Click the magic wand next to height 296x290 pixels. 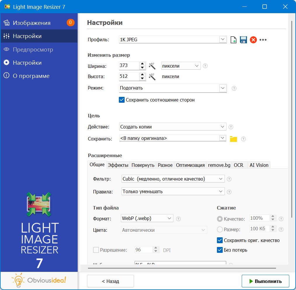(x=152, y=77)
